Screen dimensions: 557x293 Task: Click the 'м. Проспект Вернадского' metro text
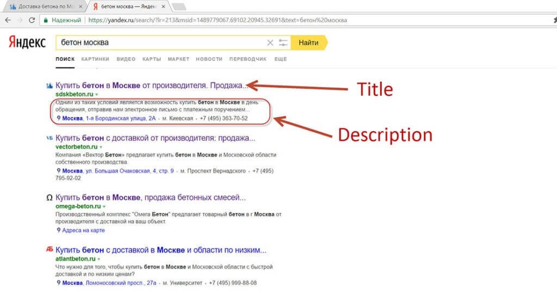[x=213, y=171]
